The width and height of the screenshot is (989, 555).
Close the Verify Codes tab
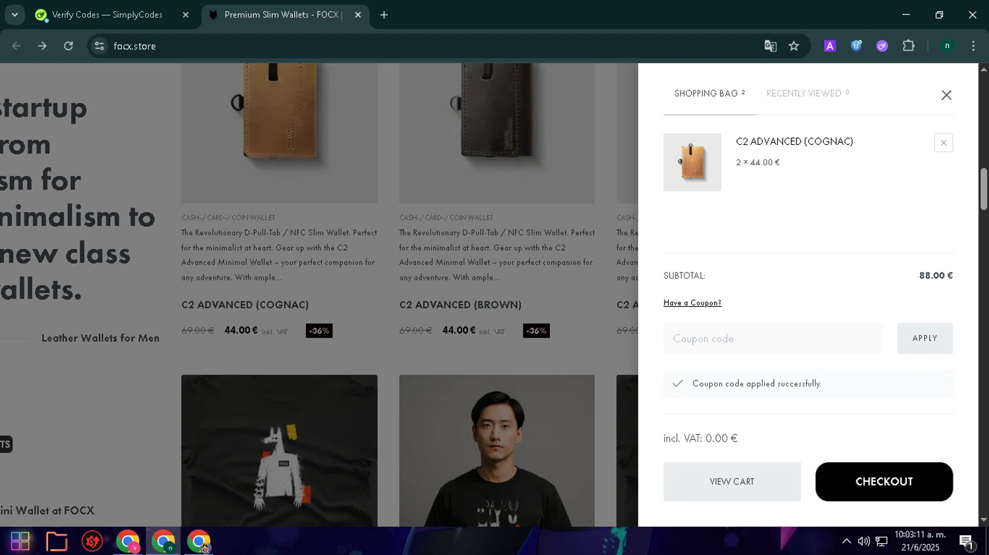(x=185, y=14)
